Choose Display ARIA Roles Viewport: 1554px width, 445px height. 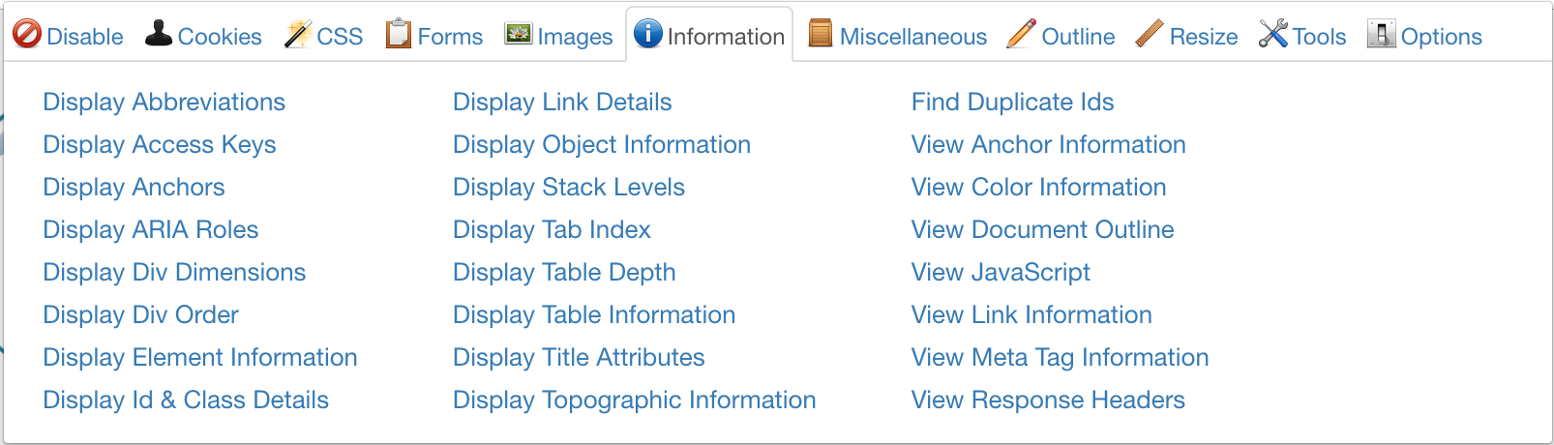151,229
